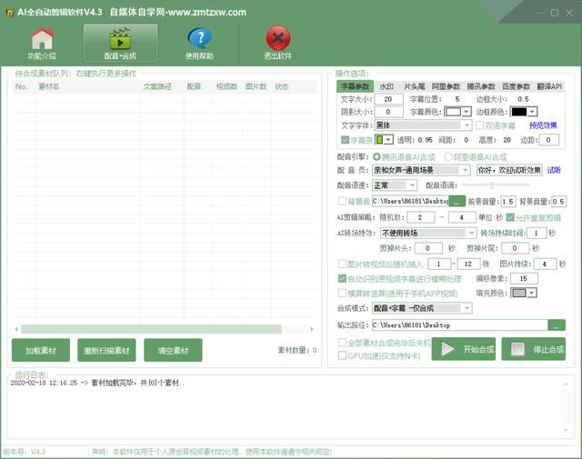Screen dimensions: 582x459
Task: Click the 文案路径 column header
Action: [157, 86]
